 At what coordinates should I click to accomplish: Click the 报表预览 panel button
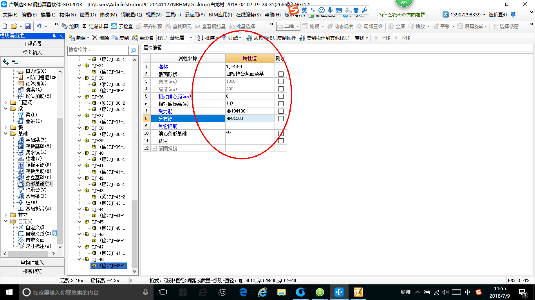[x=32, y=271]
